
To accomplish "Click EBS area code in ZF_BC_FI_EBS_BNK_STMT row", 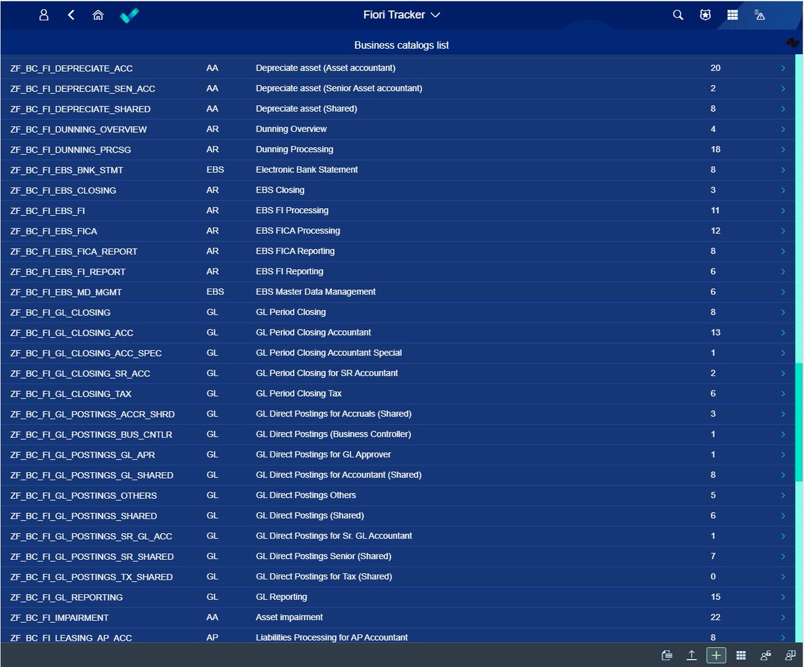I will (215, 170).
